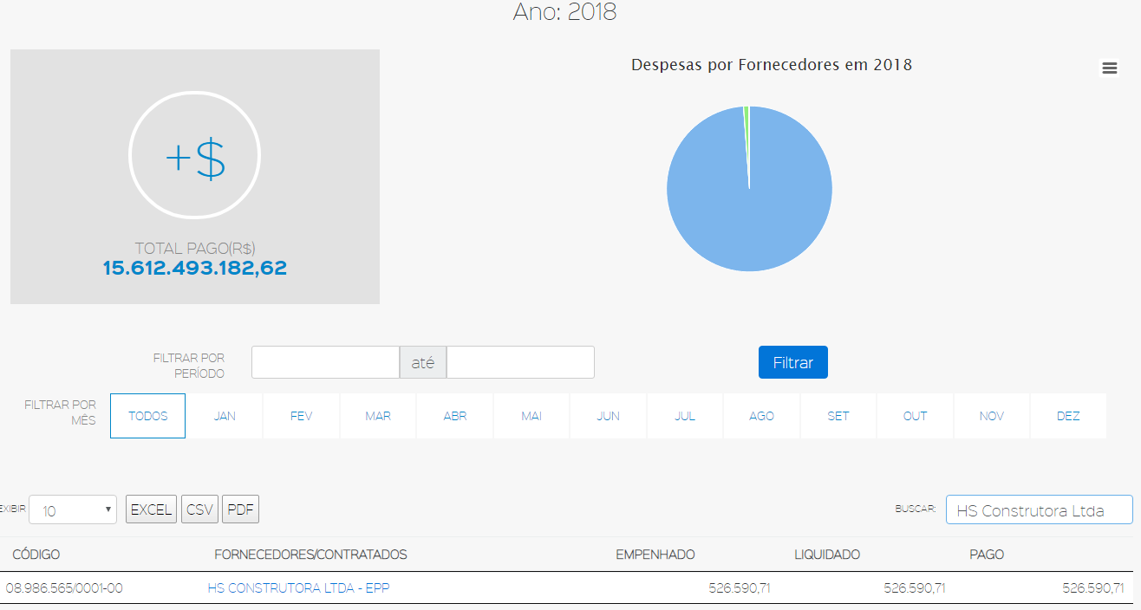
Task: Filter by DEZ month
Action: 1068,416
